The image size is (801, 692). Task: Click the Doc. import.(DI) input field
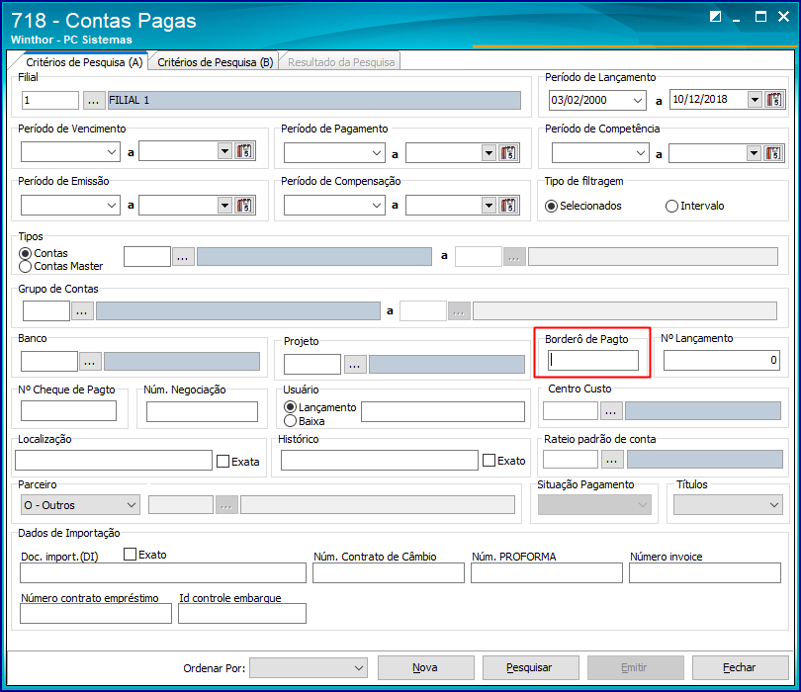[x=163, y=573]
